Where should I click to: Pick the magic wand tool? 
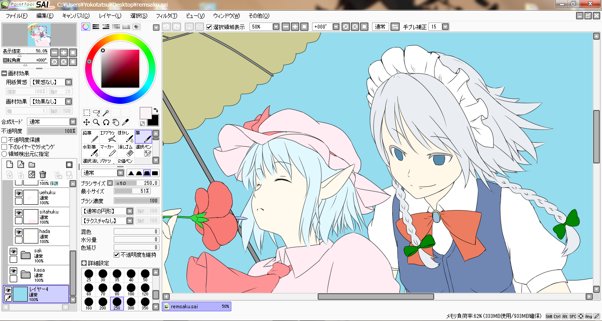pyautogui.click(x=106, y=113)
